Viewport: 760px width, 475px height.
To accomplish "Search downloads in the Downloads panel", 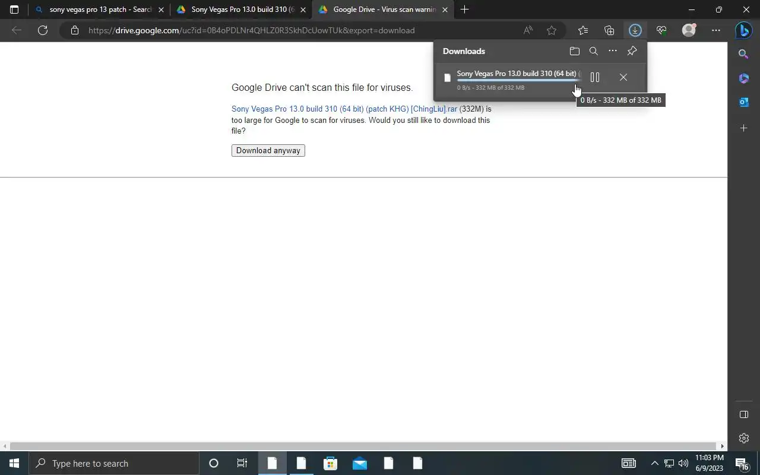I will 593,51.
